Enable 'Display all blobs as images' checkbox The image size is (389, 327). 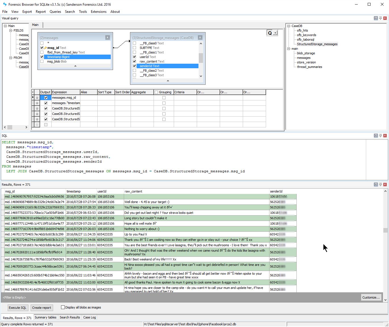63,307
